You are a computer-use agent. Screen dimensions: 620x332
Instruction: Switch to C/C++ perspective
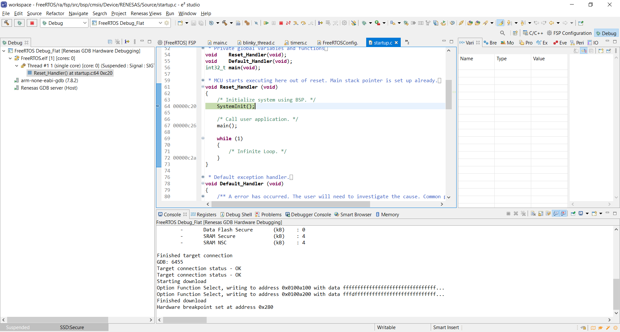(533, 33)
